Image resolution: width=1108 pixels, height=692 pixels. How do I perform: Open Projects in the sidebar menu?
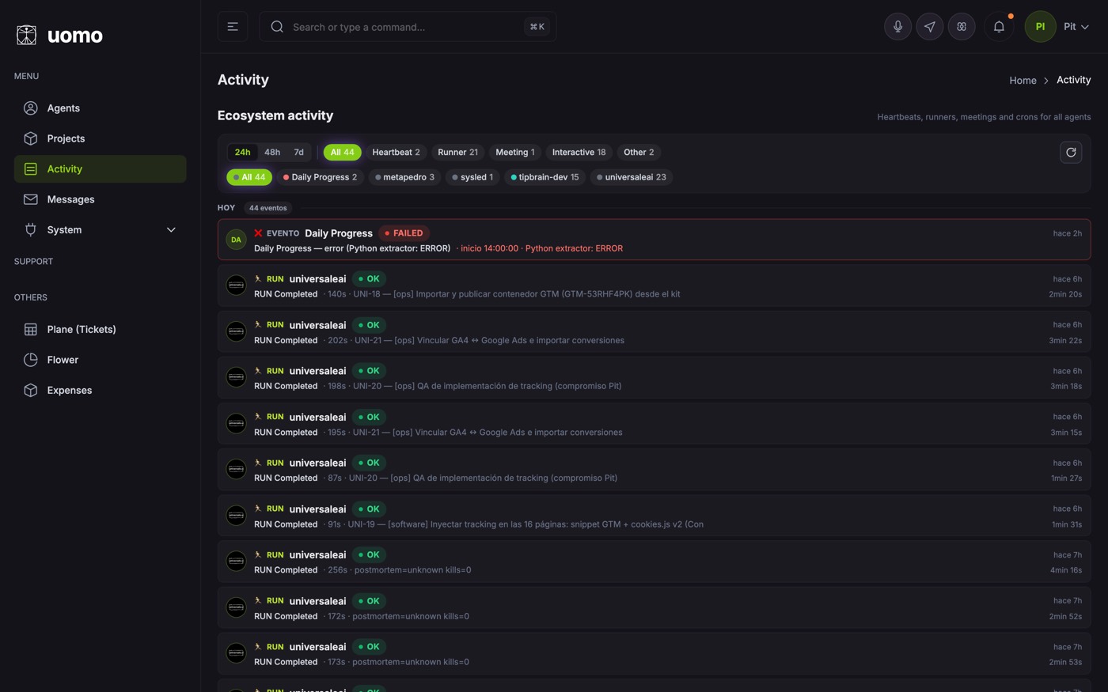click(x=100, y=138)
